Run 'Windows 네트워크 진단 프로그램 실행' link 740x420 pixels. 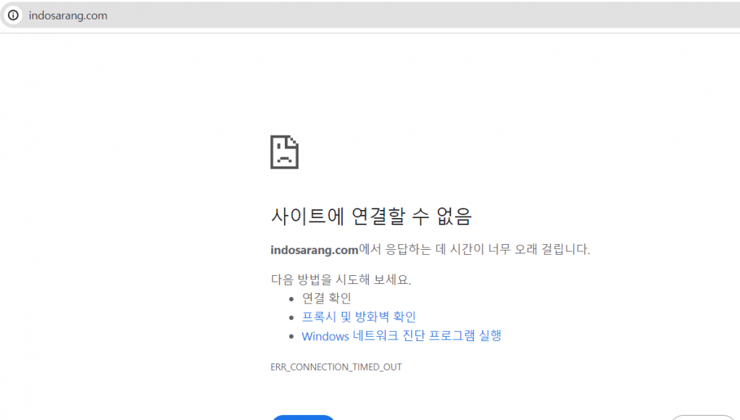click(x=402, y=336)
